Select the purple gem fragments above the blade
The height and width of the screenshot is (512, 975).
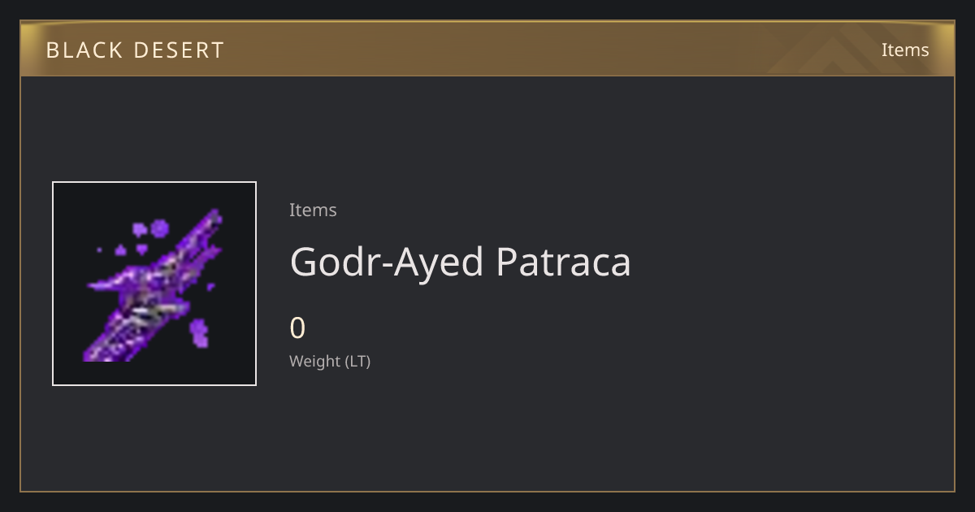150,232
